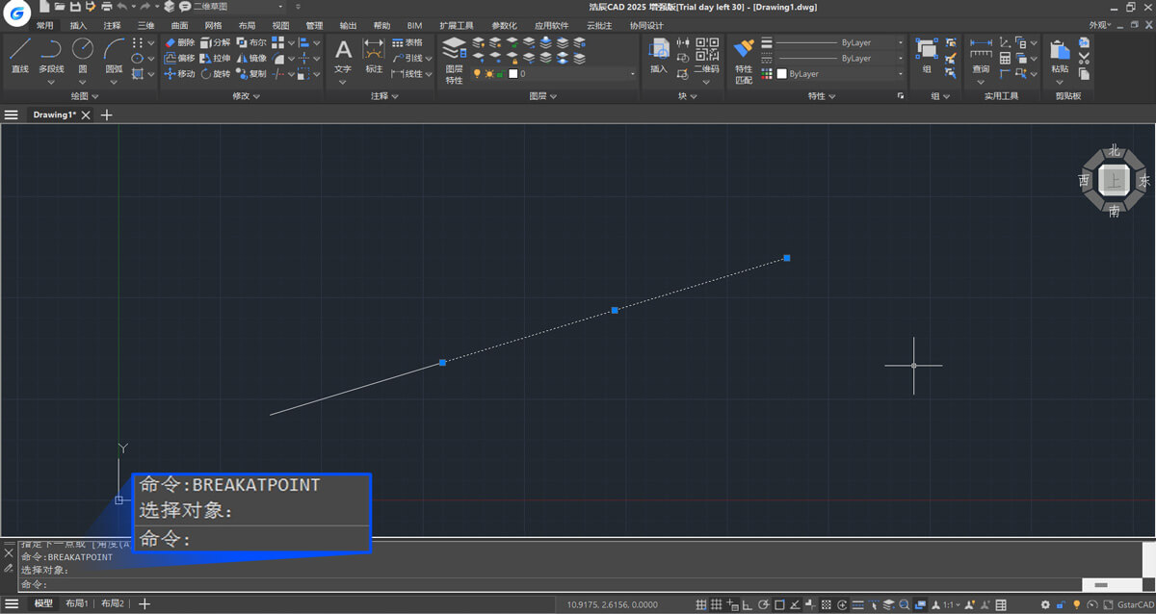
Task: Open the Appearance (外观) dropdown
Action: point(1099,25)
